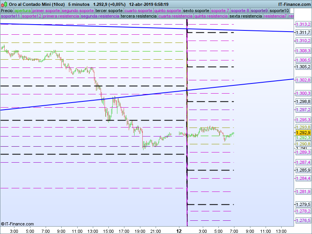Click the 1.311,7 price tag
Viewport: 312px width, 234px height.
click(303, 32)
